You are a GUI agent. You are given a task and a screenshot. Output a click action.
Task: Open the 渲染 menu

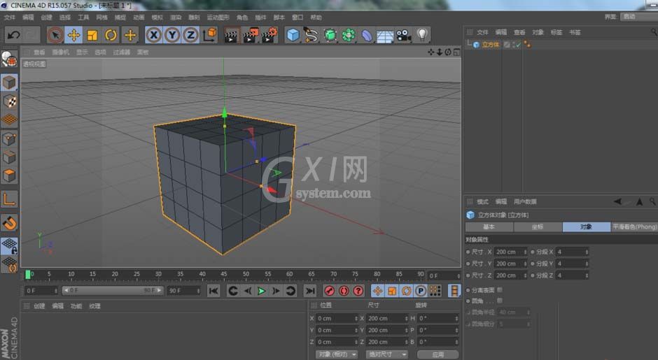[x=176, y=17]
